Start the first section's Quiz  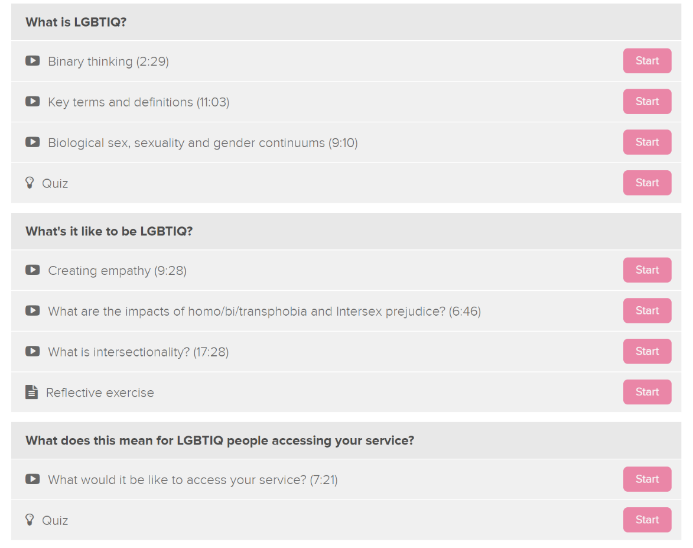coord(647,183)
